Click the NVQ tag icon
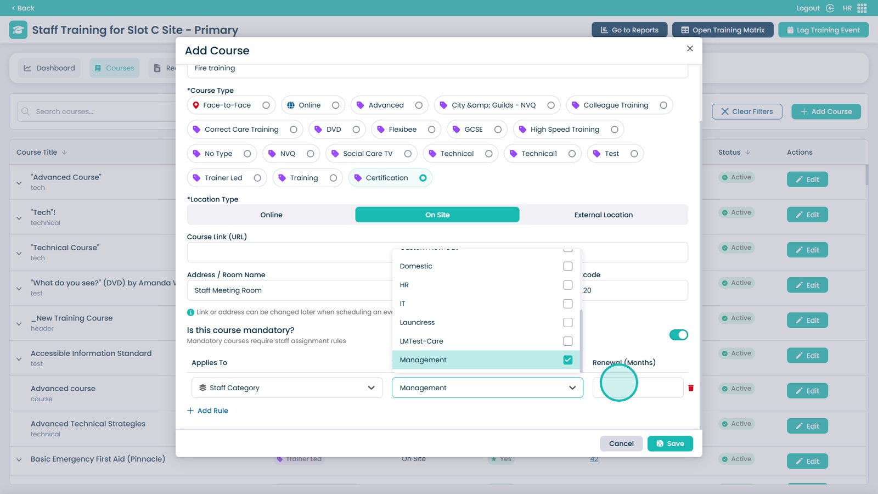 click(272, 154)
